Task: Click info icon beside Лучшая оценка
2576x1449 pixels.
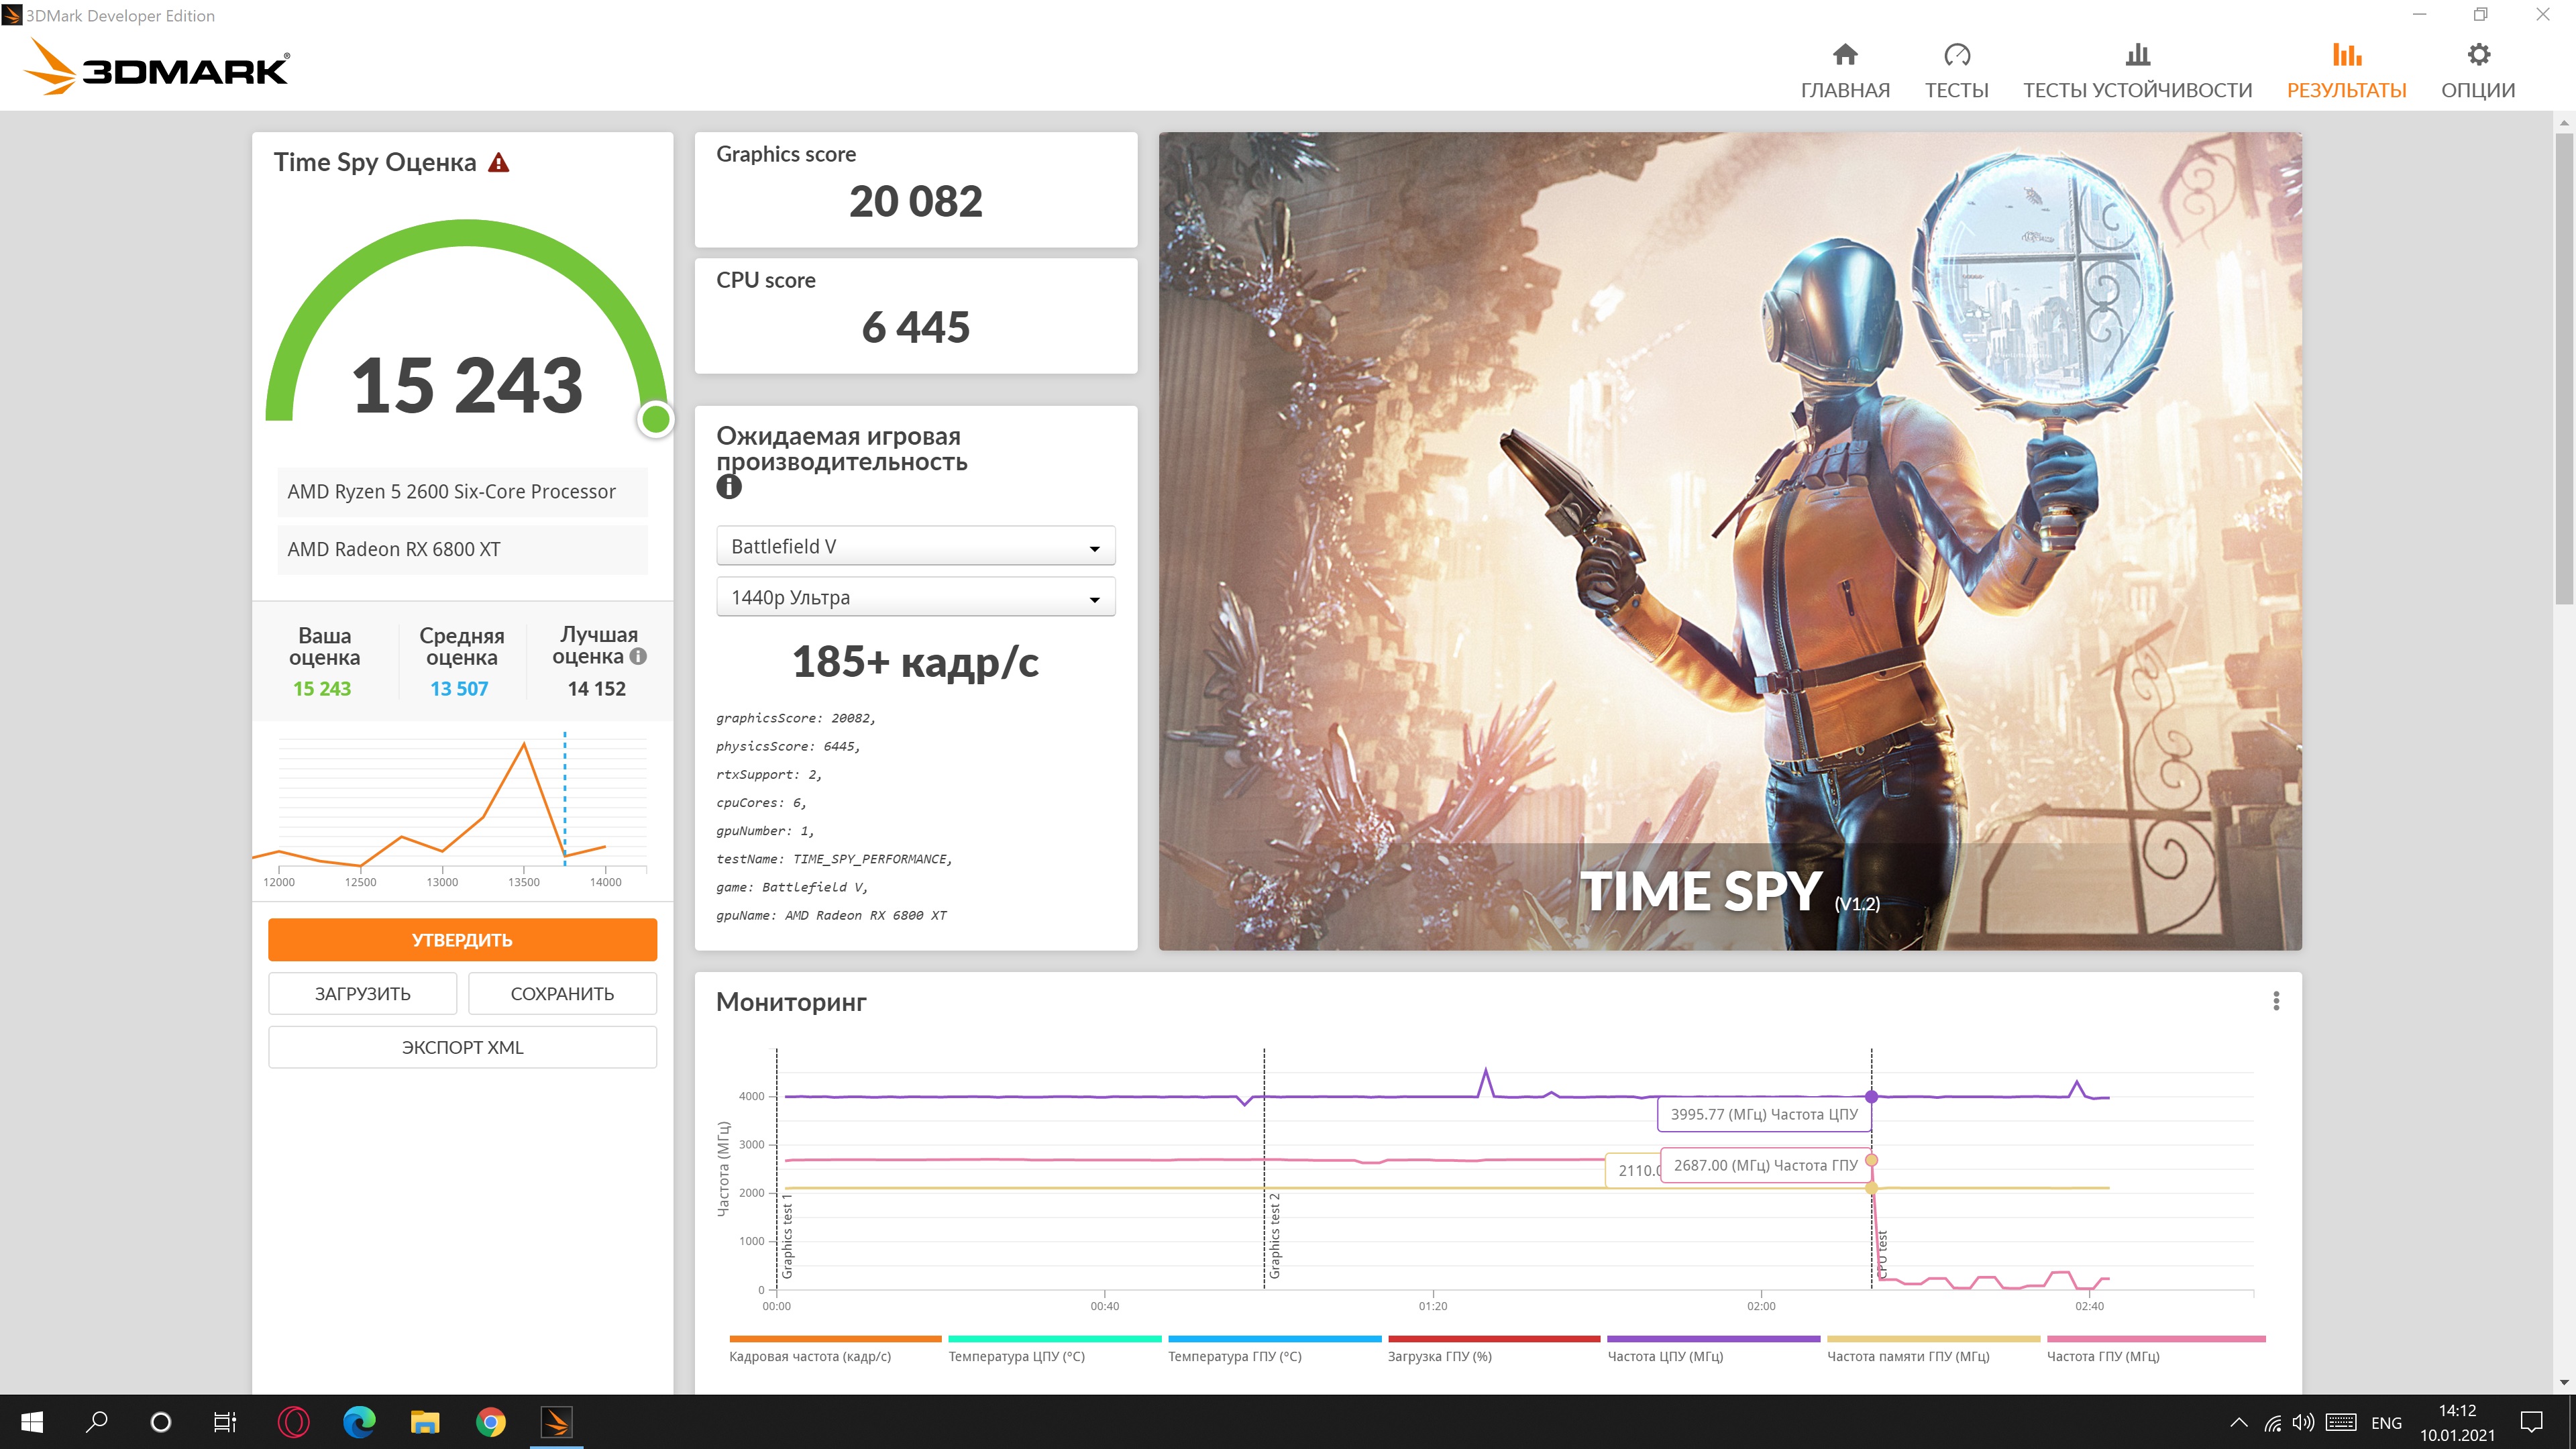Action: pyautogui.click(x=638, y=657)
